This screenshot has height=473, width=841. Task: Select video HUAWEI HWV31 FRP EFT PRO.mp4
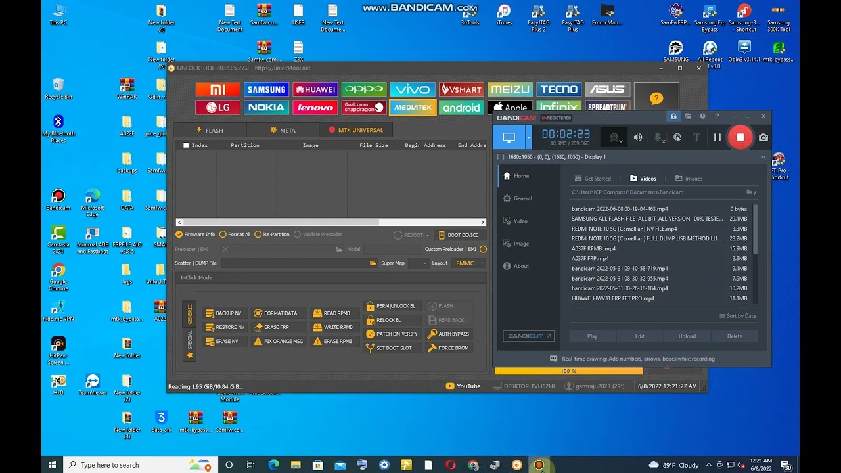point(660,298)
